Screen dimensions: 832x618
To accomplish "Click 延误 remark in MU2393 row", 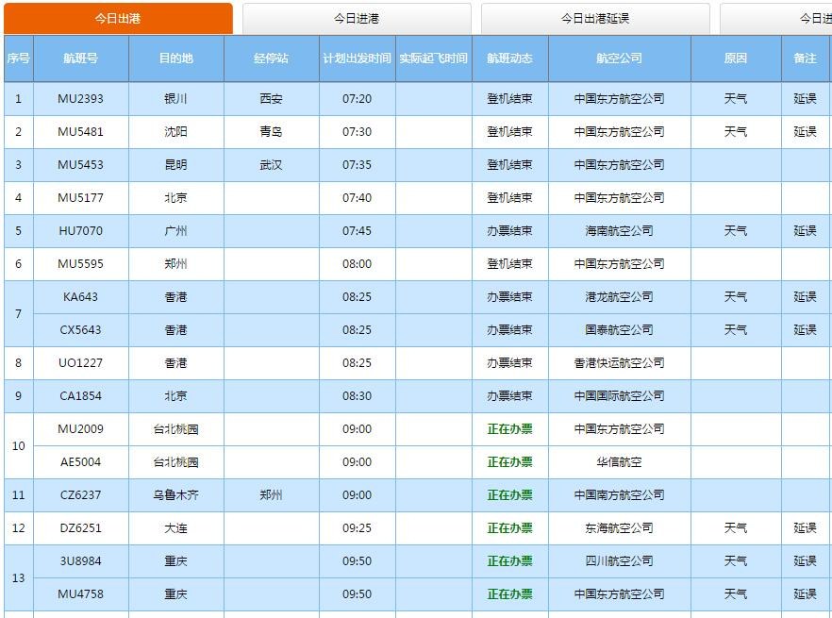I will (805, 99).
